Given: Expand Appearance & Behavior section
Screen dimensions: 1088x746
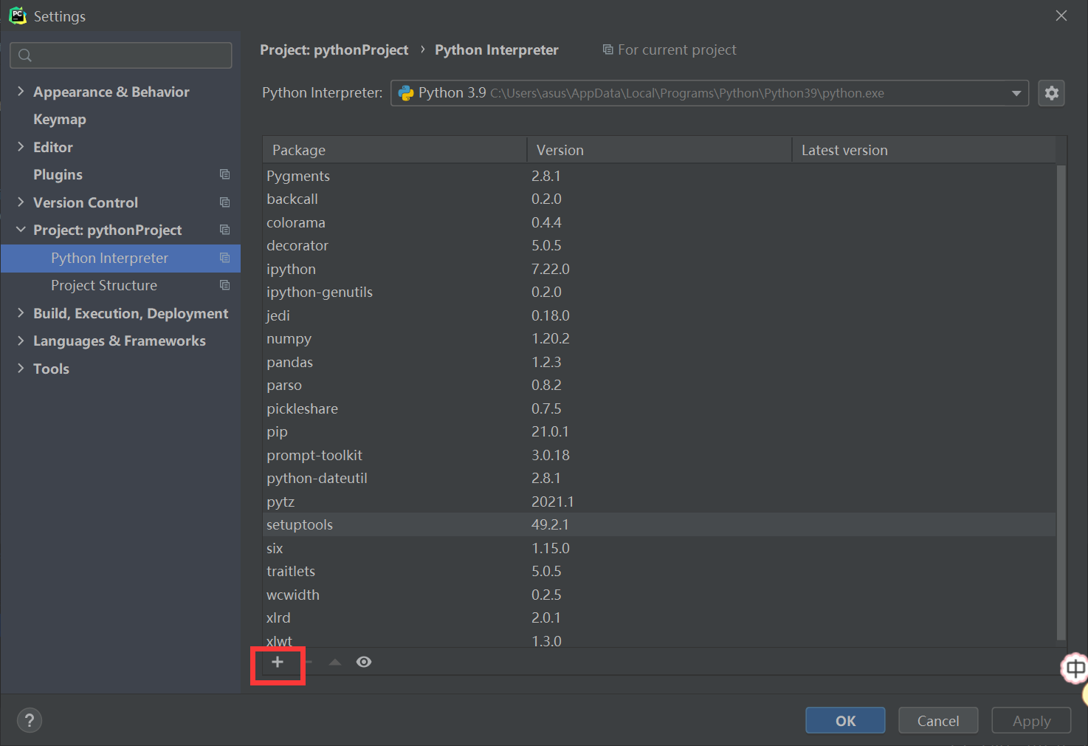Looking at the screenshot, I should click(21, 92).
